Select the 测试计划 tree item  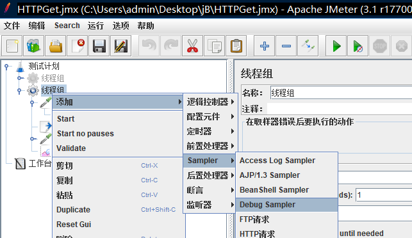coord(44,66)
